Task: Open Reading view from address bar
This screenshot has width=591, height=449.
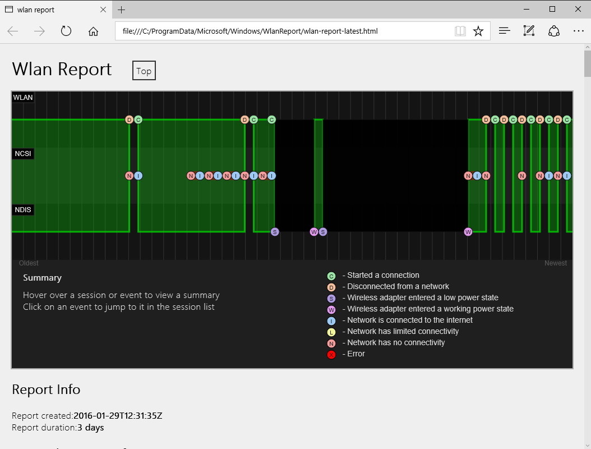Action: pyautogui.click(x=460, y=31)
